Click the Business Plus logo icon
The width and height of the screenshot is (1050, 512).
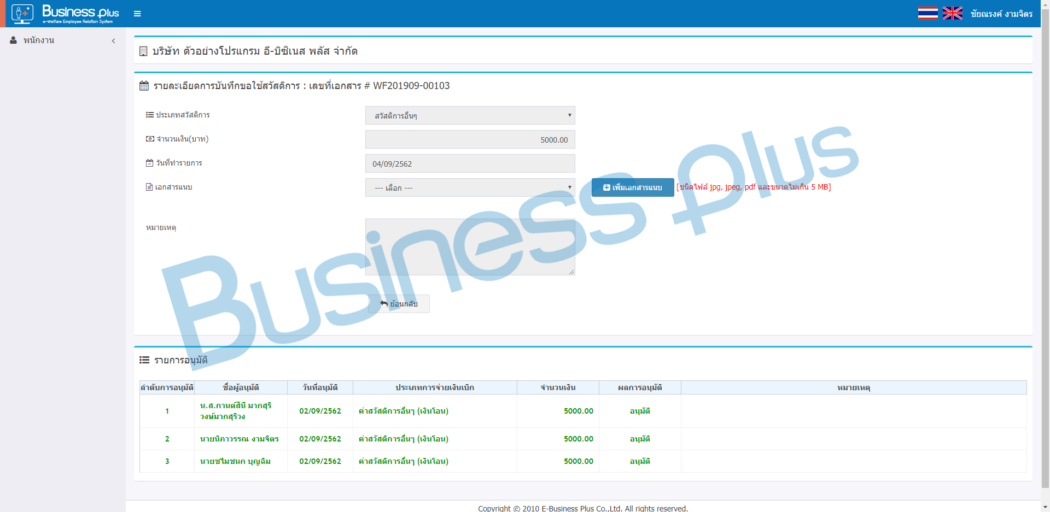click(x=22, y=14)
